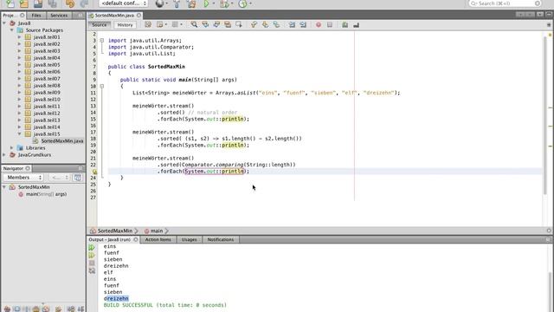The height and width of the screenshot is (312, 554).
Task: Open the default configuration combo box
Action: [x=123, y=3]
